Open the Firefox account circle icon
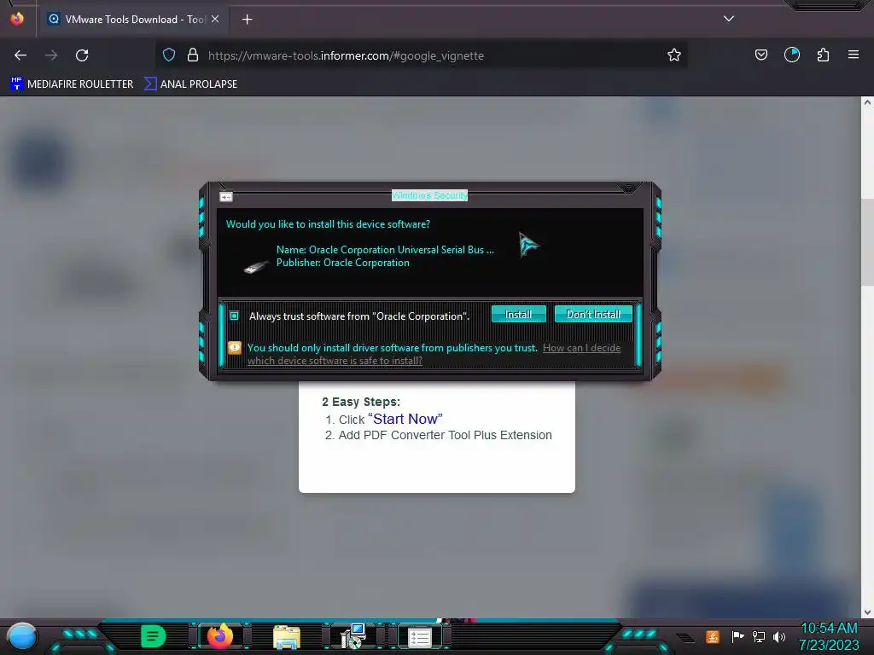 point(791,55)
